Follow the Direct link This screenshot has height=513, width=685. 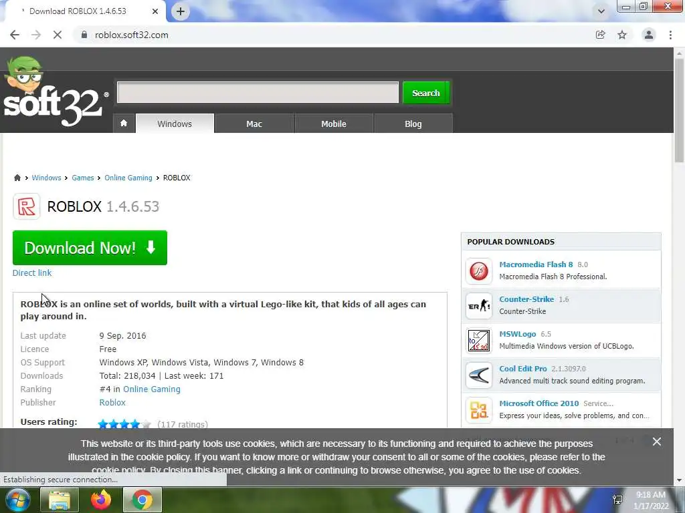32,273
